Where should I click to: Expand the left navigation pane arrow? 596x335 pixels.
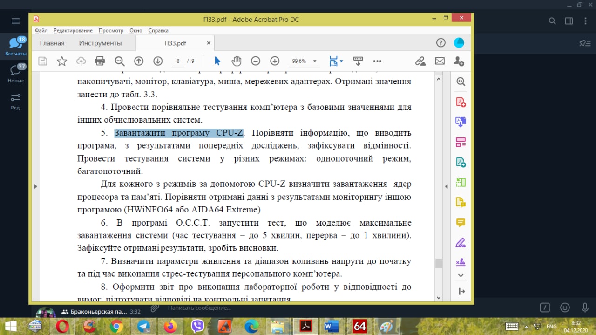(35, 186)
